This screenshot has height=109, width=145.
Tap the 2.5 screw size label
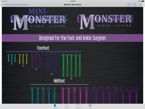(x=23, y=66)
